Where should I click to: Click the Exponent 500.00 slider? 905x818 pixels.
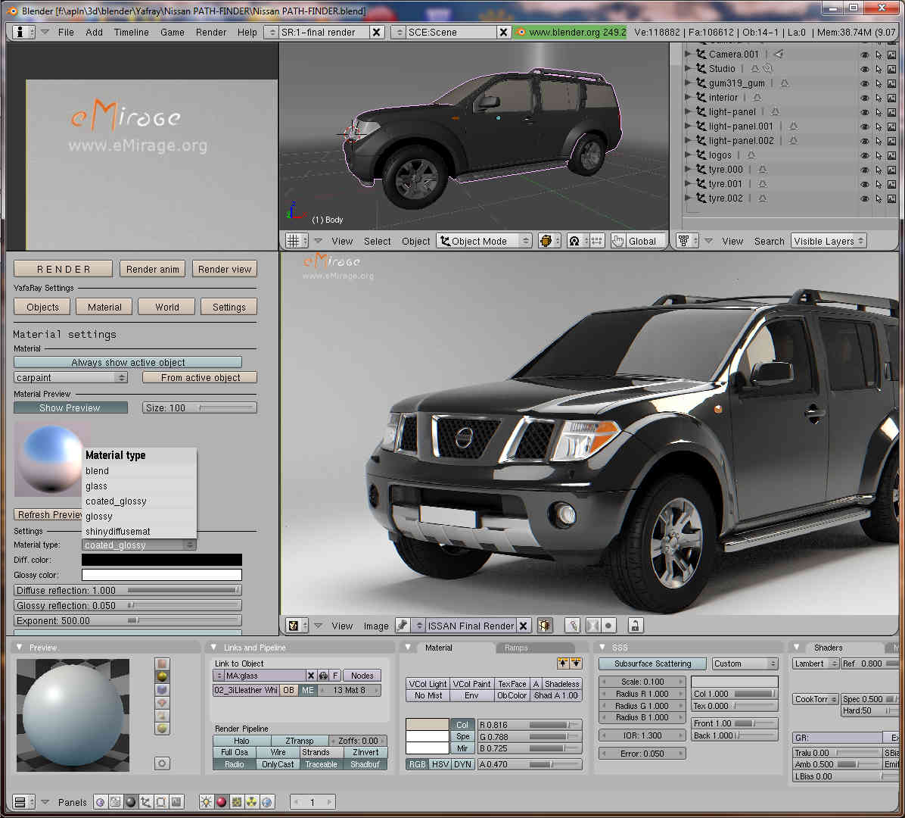click(x=128, y=620)
